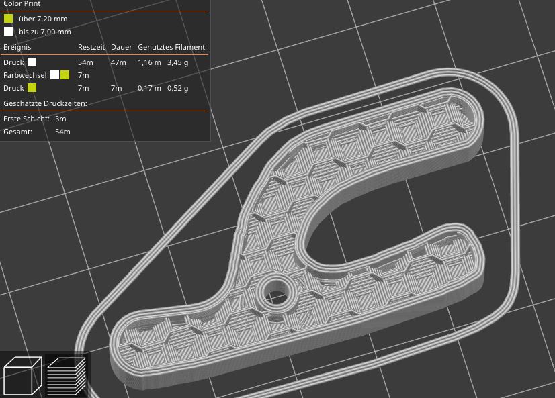Switch to the sliced layers preview
The width and height of the screenshot is (555, 398).
tap(67, 376)
